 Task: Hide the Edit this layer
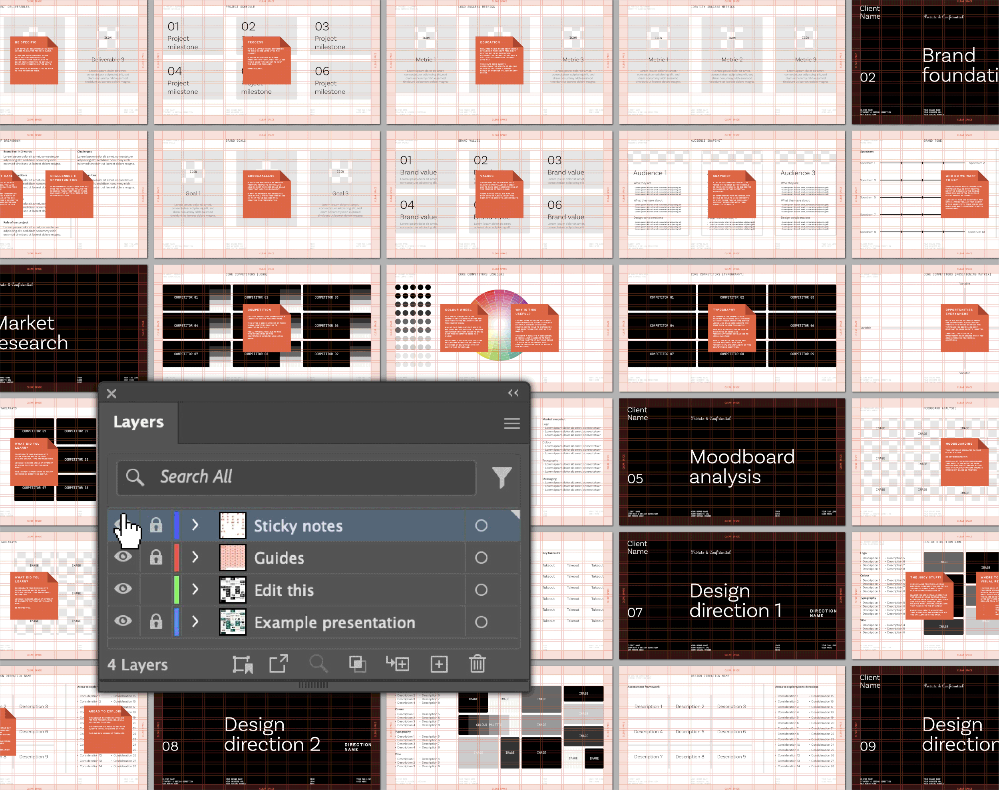(x=123, y=589)
